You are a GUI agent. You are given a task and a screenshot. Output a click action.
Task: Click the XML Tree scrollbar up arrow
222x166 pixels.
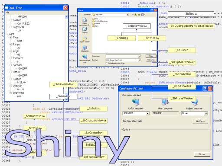tap(66, 17)
